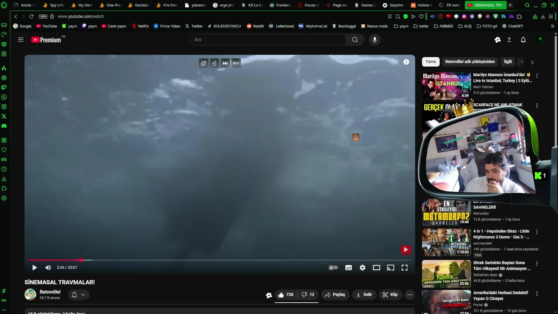This screenshot has height=314, width=558.
Task: Open options for Amerika'daki Herkesi Dedektif video
Action: pos(537,294)
